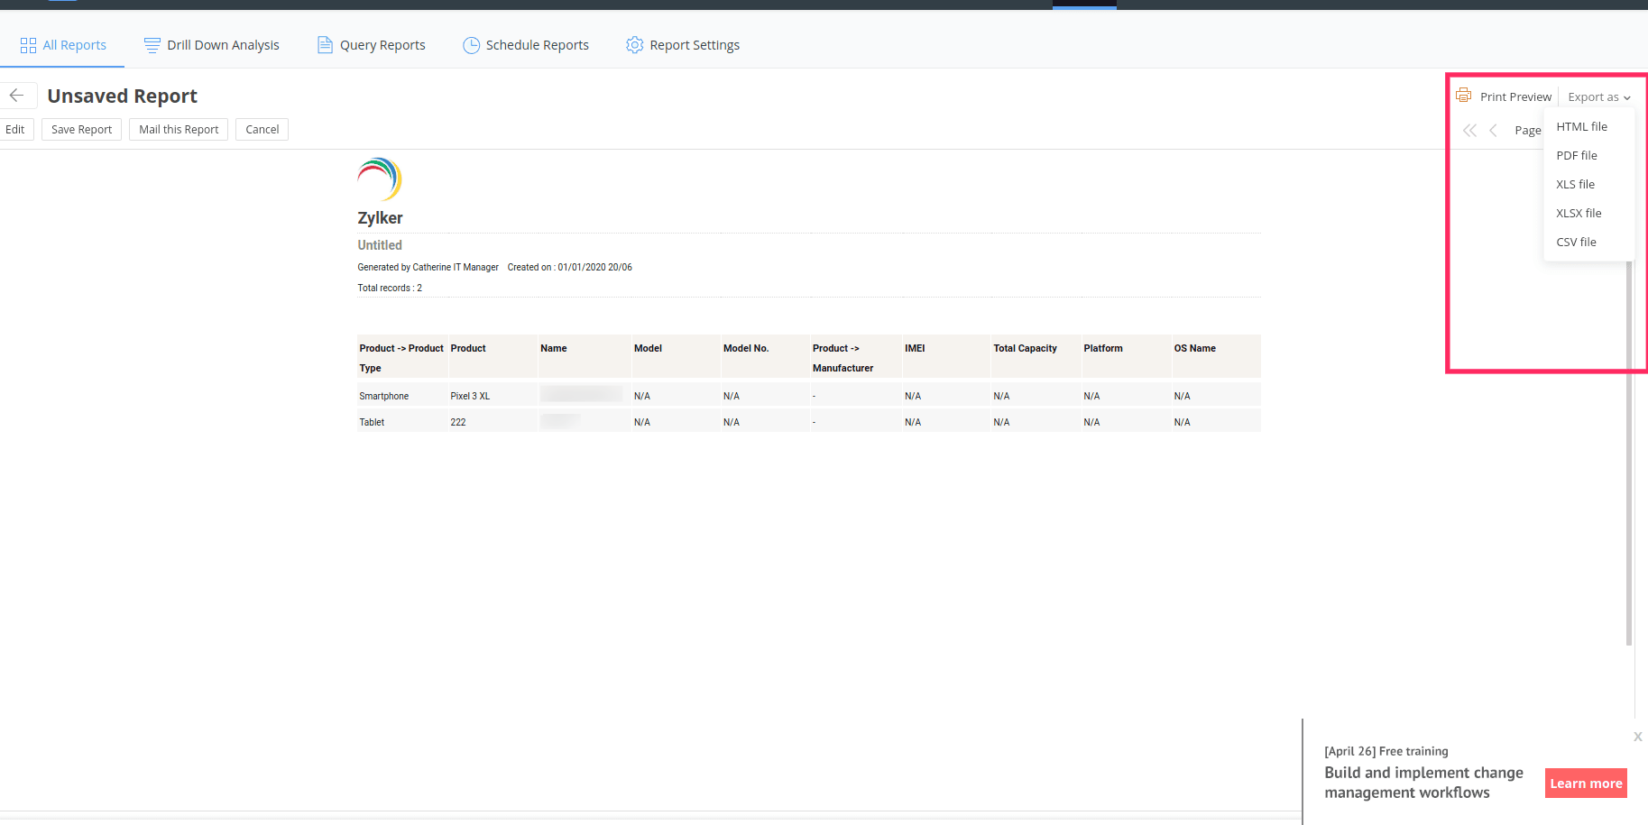This screenshot has width=1648, height=825.
Task: Click the vertical scrollbar on the right
Action: (1629, 451)
